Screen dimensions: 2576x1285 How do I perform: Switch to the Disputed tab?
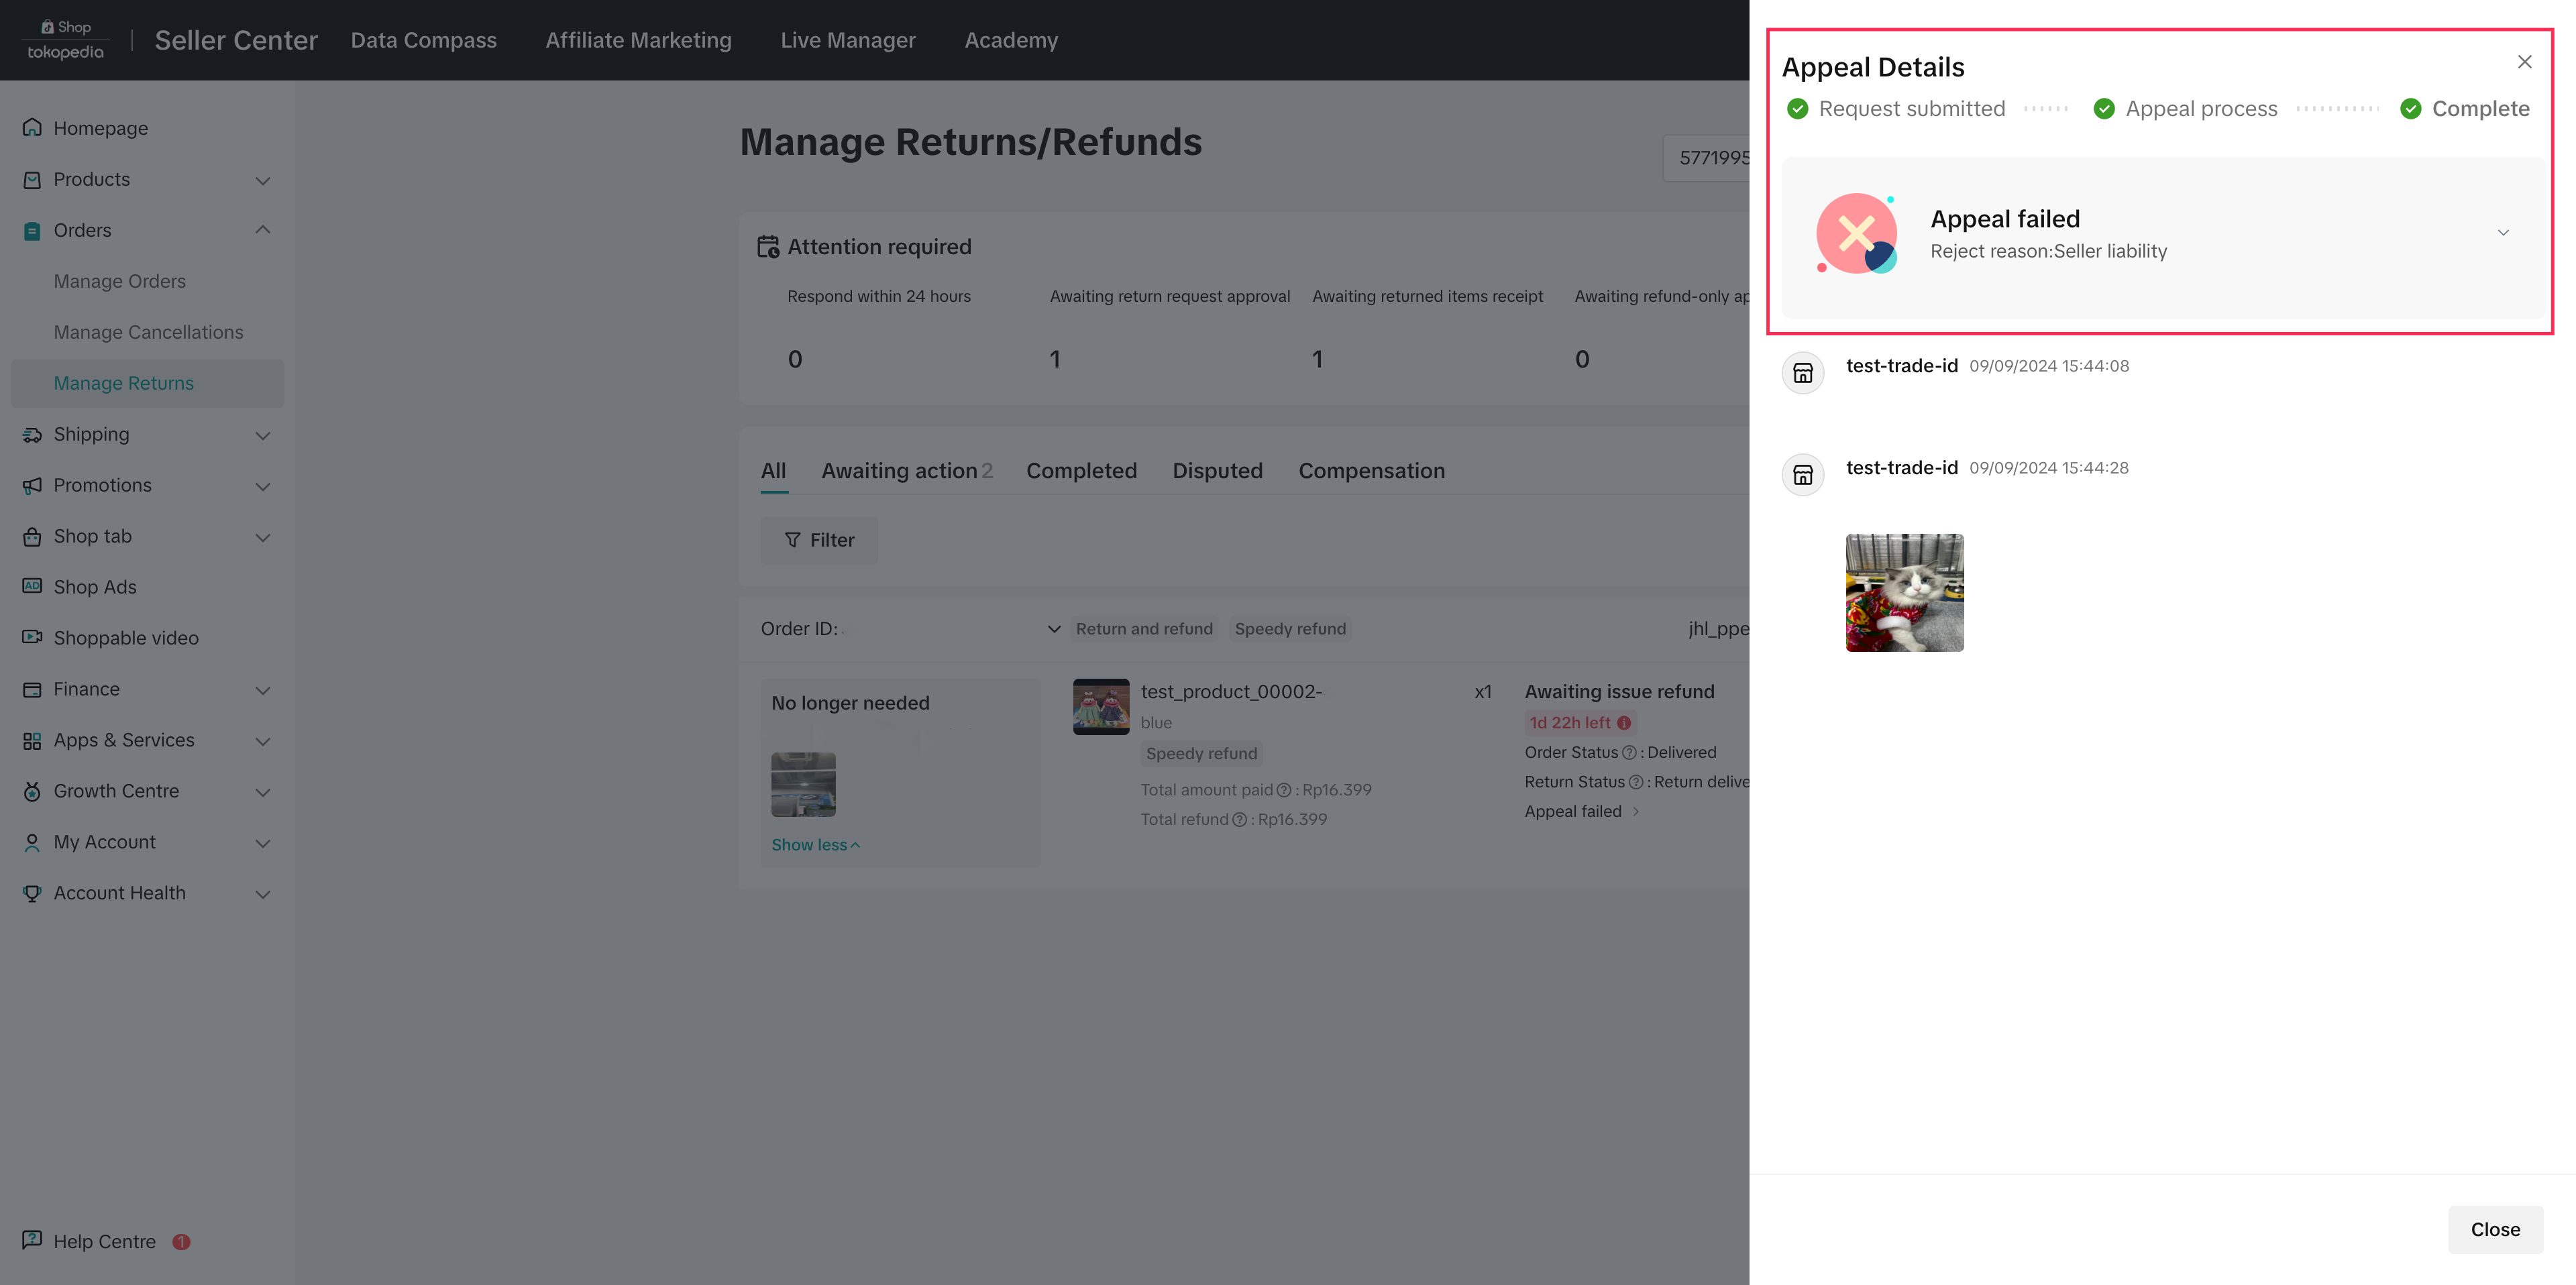pos(1217,471)
